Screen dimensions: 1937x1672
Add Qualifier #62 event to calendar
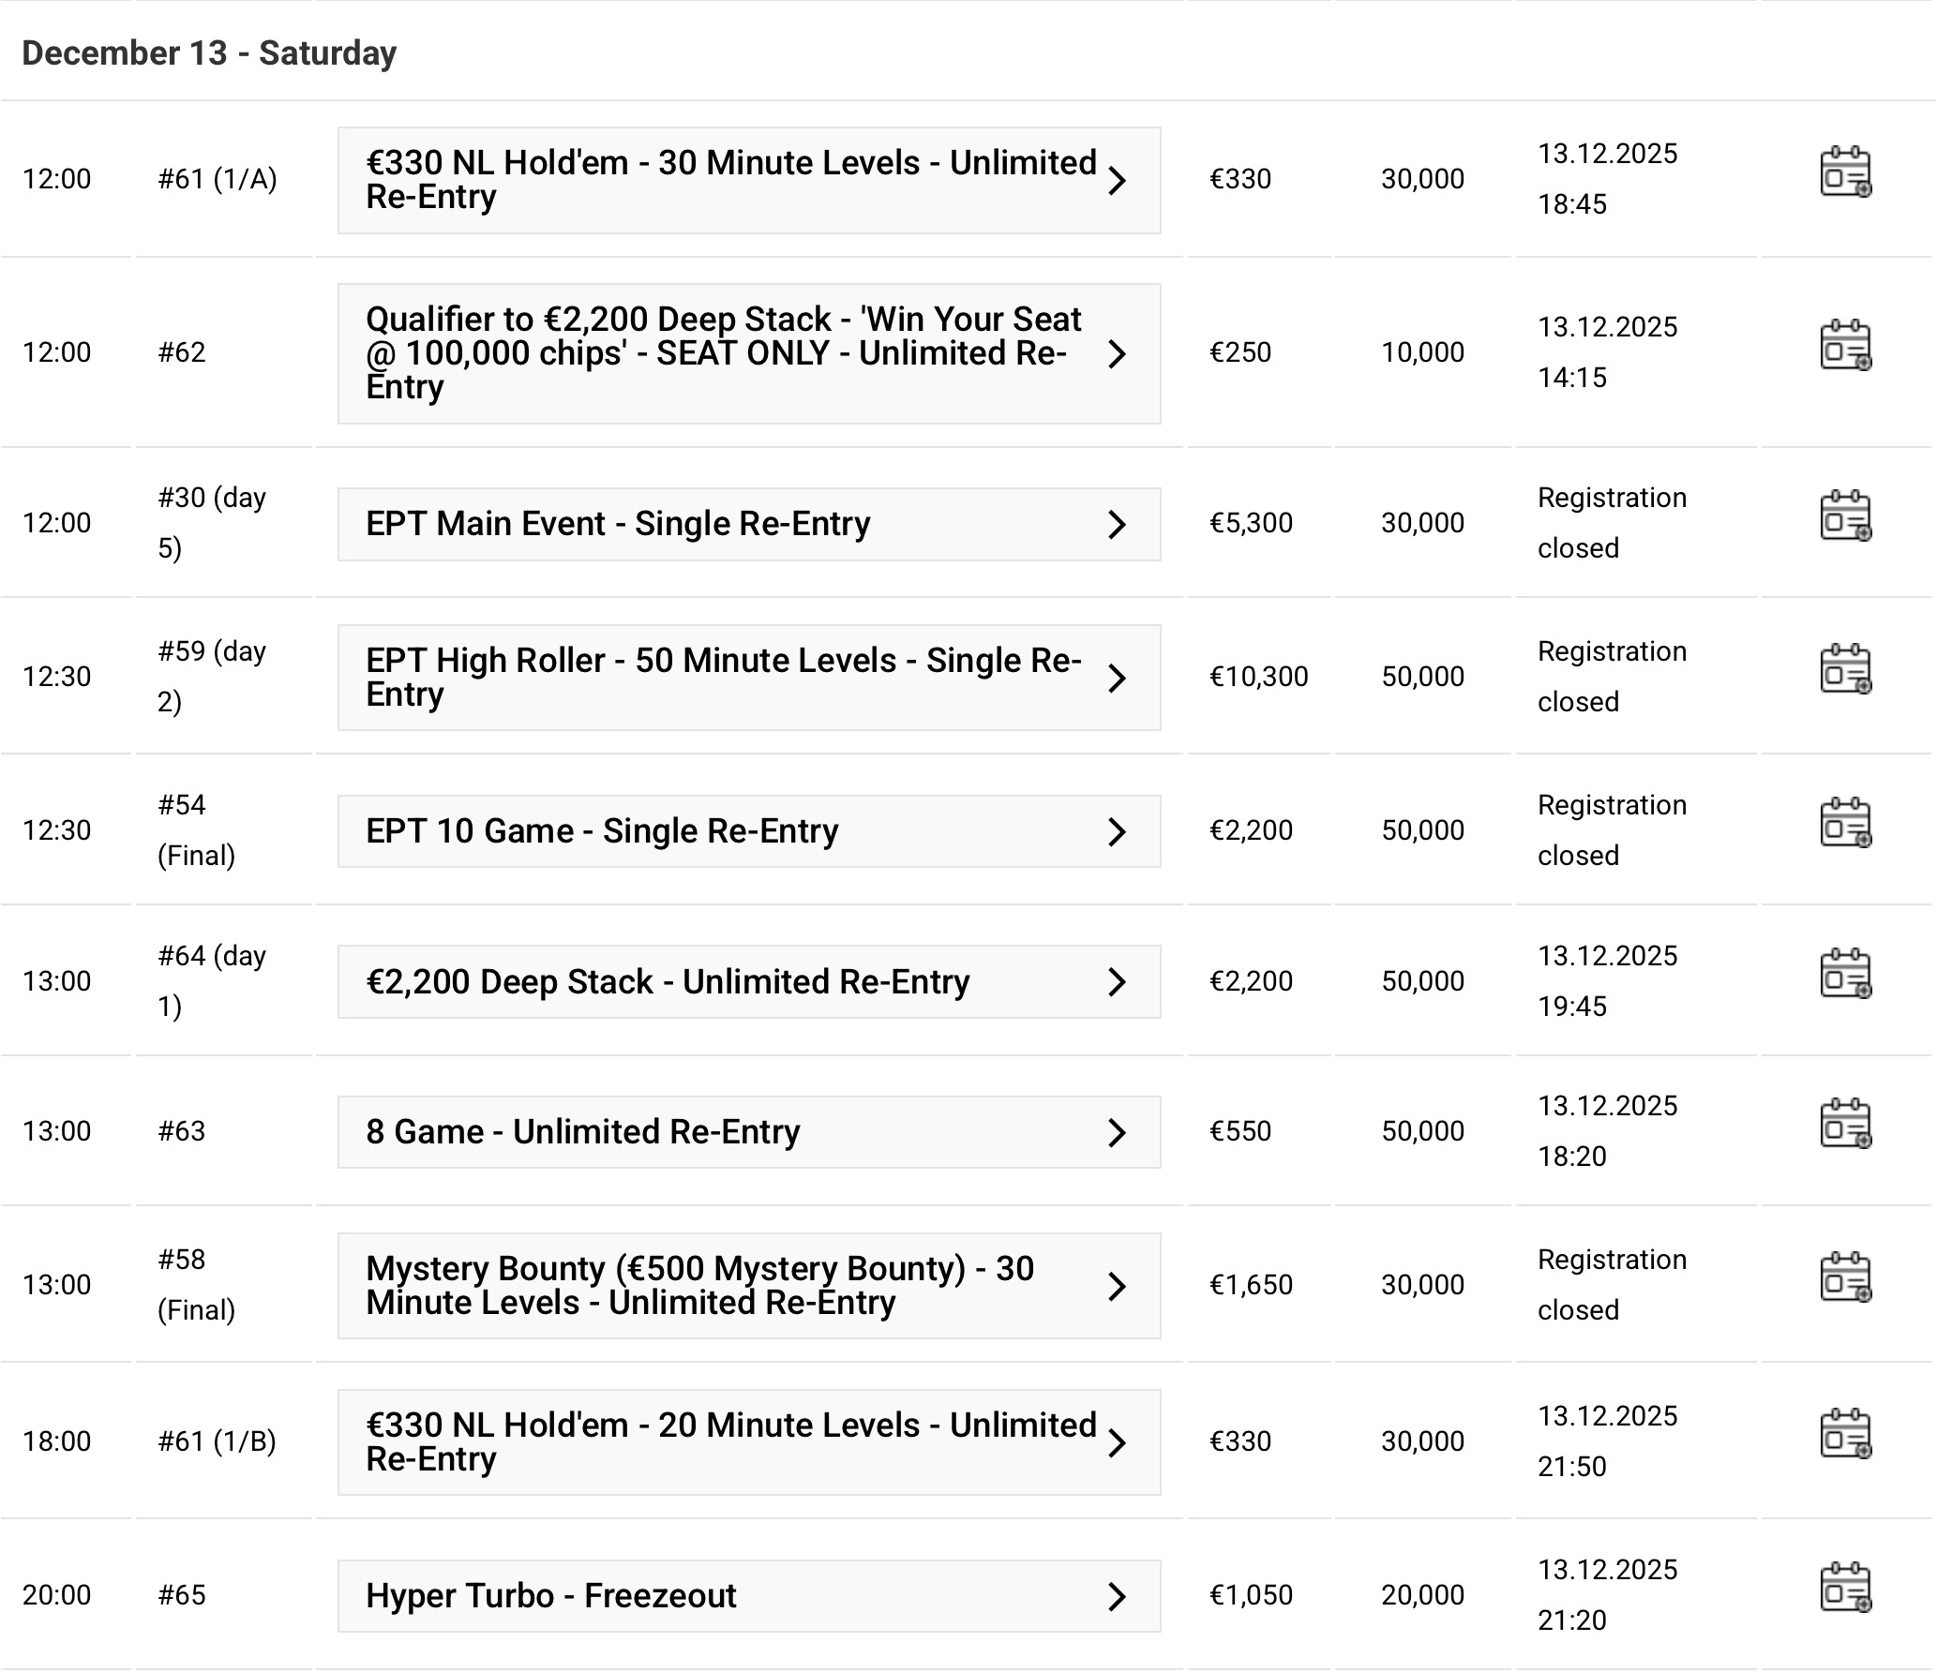1844,346
